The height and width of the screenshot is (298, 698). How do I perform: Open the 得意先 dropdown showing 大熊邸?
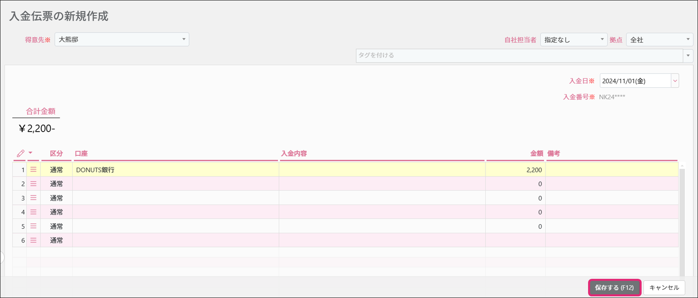[122, 40]
